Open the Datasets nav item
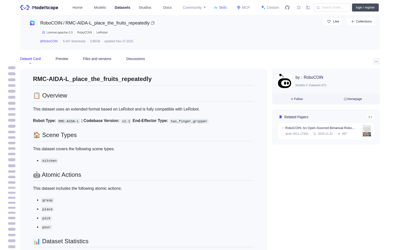Image resolution: width=400 pixels, height=250 pixels. click(122, 7)
